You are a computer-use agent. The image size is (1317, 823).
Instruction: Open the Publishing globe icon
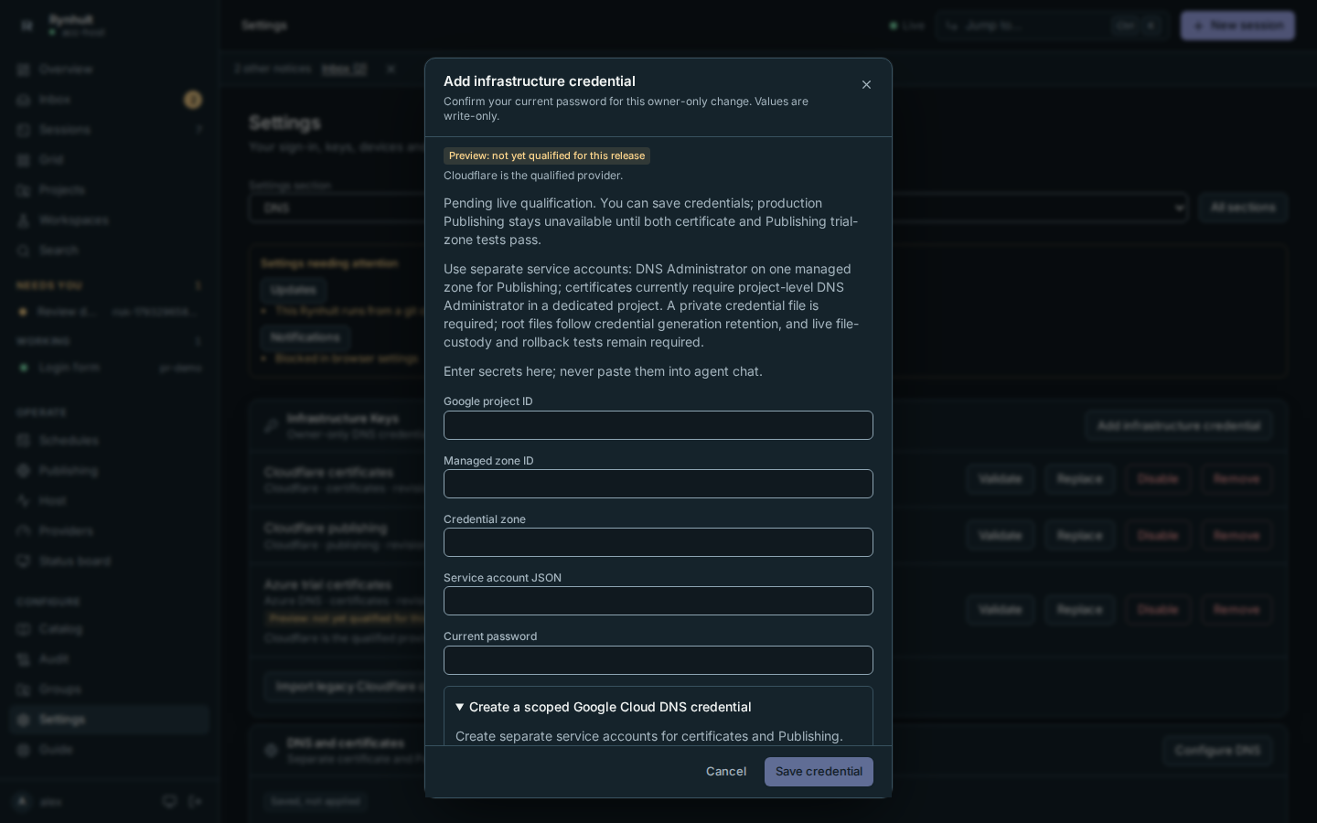tap(24, 471)
